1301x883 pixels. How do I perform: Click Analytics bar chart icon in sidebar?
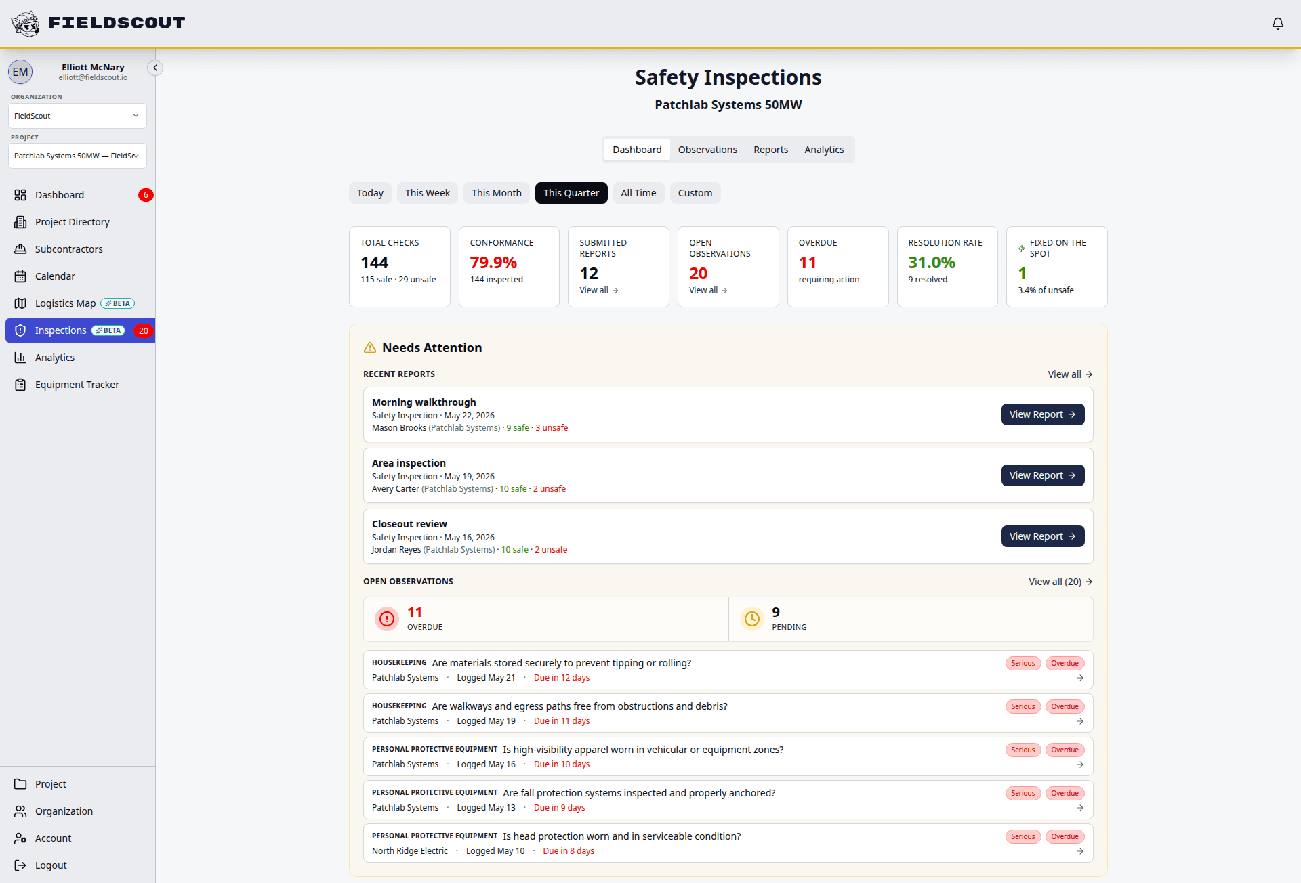coord(20,358)
